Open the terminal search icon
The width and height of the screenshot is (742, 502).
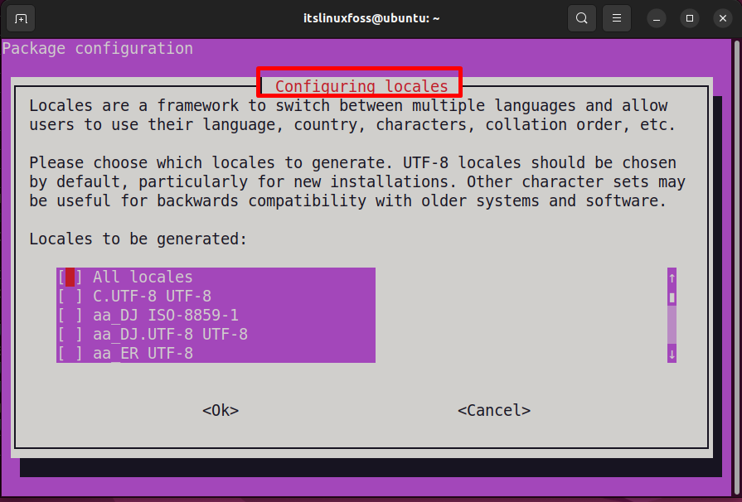pos(582,18)
